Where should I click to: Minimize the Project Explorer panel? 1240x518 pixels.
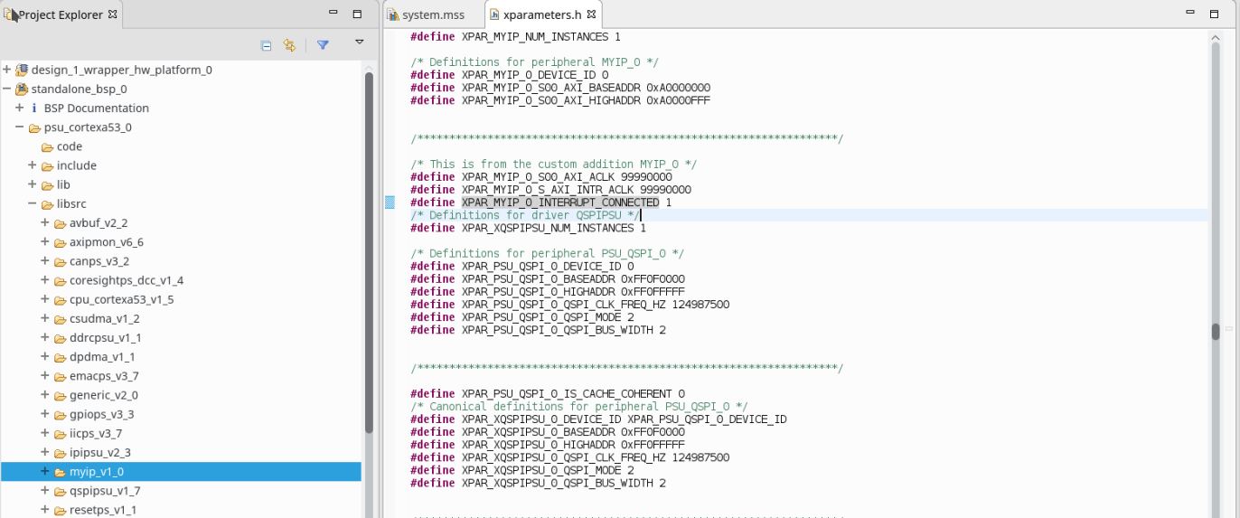point(333,14)
